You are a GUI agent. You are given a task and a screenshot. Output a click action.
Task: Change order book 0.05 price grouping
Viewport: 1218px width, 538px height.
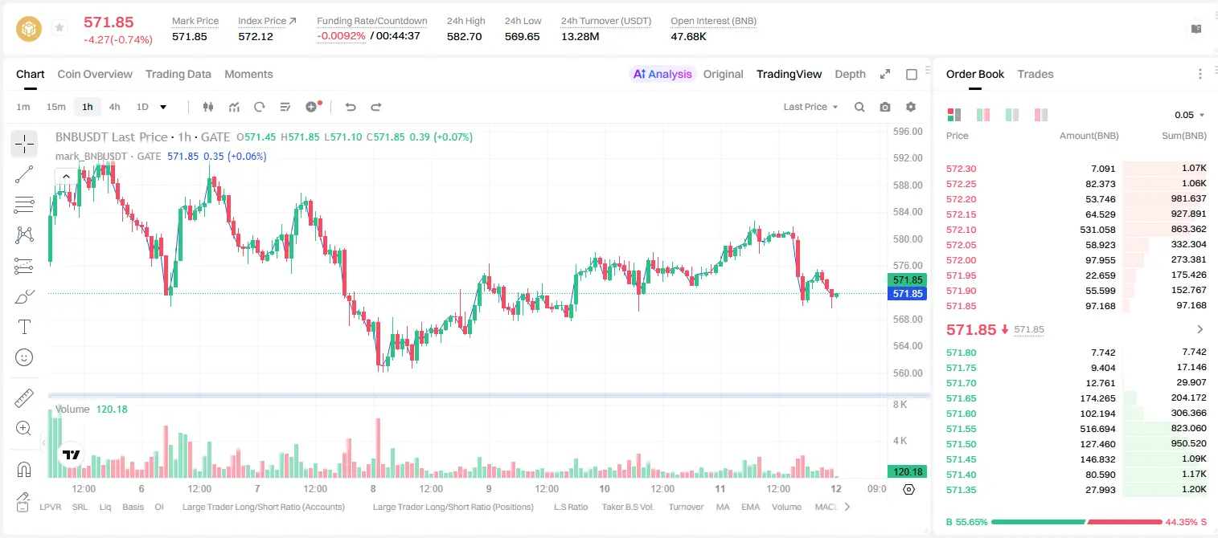(x=1190, y=115)
